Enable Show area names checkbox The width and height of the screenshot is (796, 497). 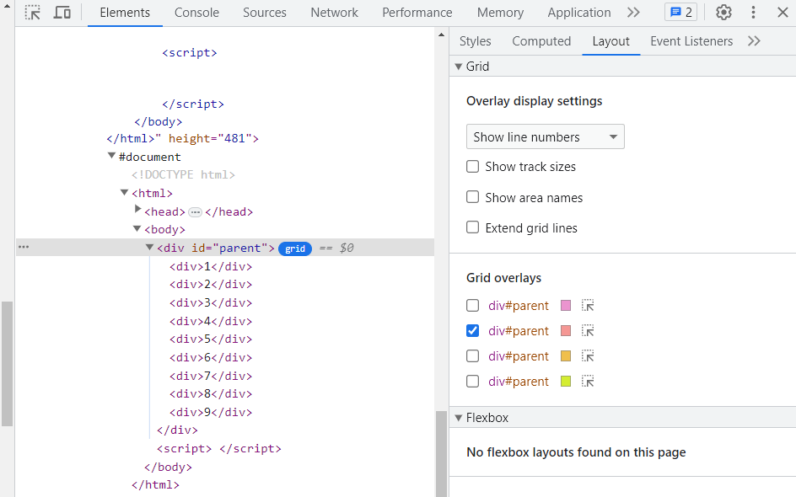[x=473, y=198]
